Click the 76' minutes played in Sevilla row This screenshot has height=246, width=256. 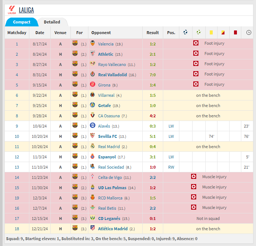pos(246,136)
